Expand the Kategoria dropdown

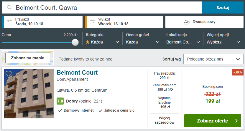point(102,42)
